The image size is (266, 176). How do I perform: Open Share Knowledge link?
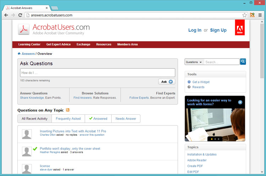tap(32, 98)
